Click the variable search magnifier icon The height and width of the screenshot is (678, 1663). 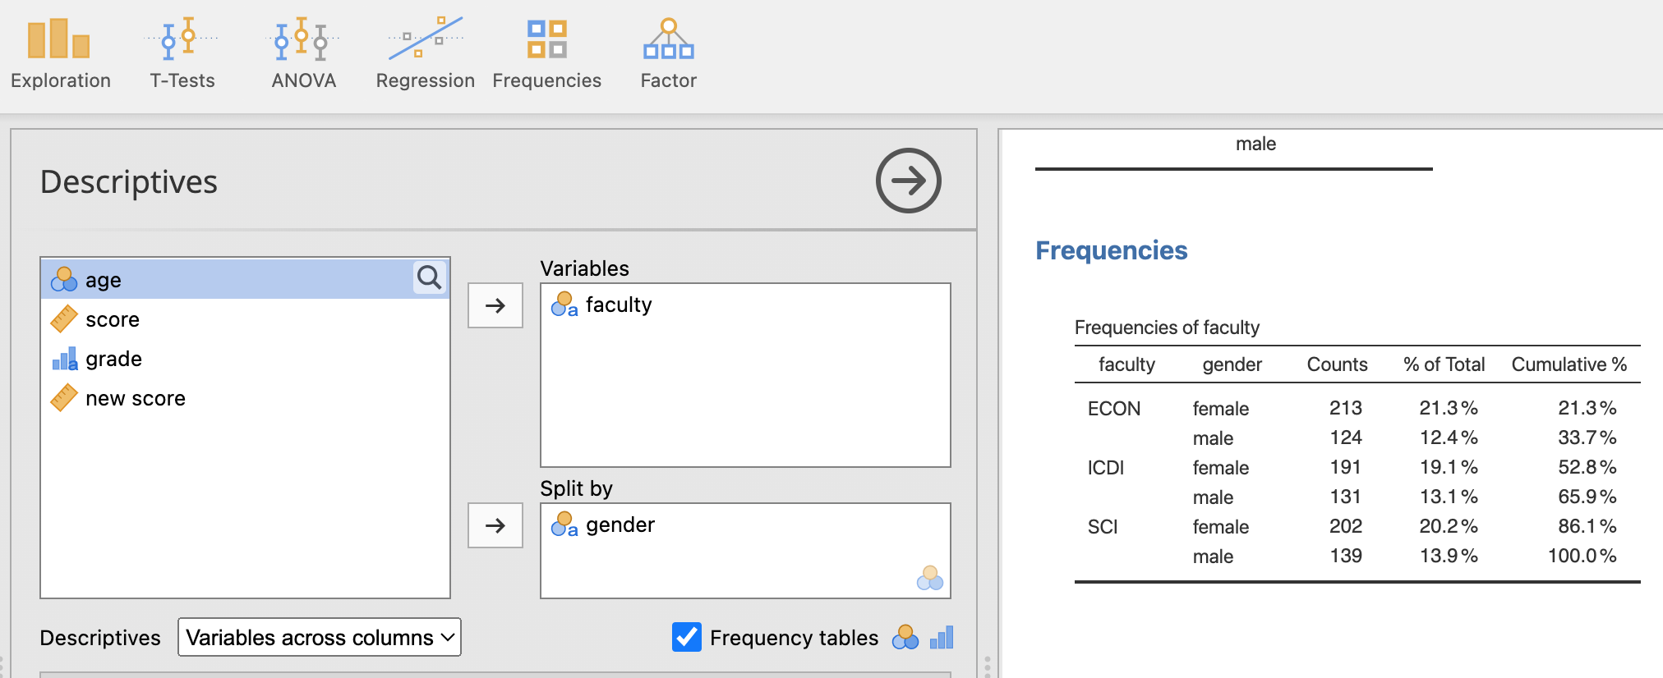429,278
